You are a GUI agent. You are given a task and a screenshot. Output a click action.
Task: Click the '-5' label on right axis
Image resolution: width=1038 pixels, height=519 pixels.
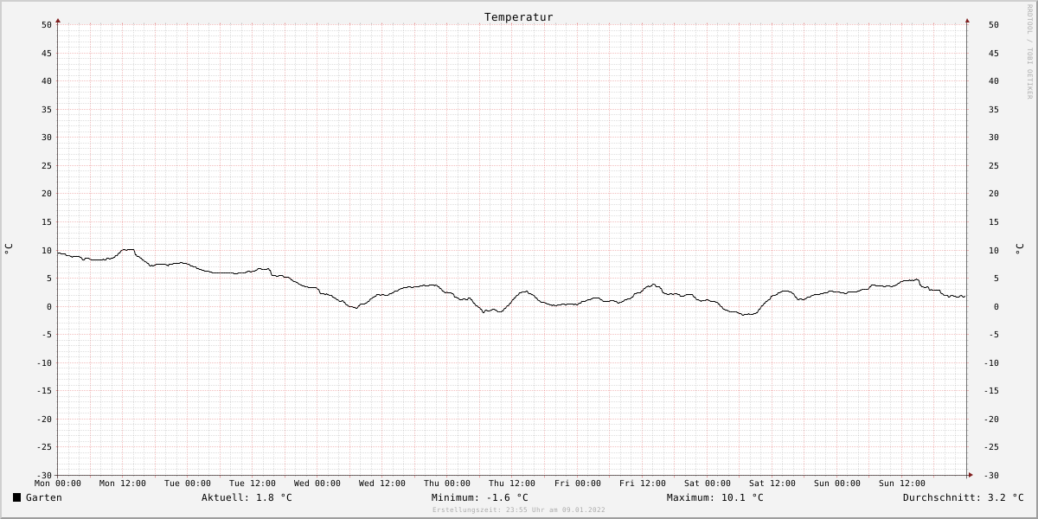[993, 334]
